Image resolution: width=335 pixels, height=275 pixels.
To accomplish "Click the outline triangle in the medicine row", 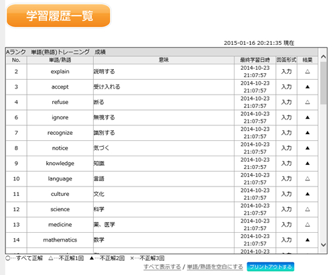I will pos(308,225).
